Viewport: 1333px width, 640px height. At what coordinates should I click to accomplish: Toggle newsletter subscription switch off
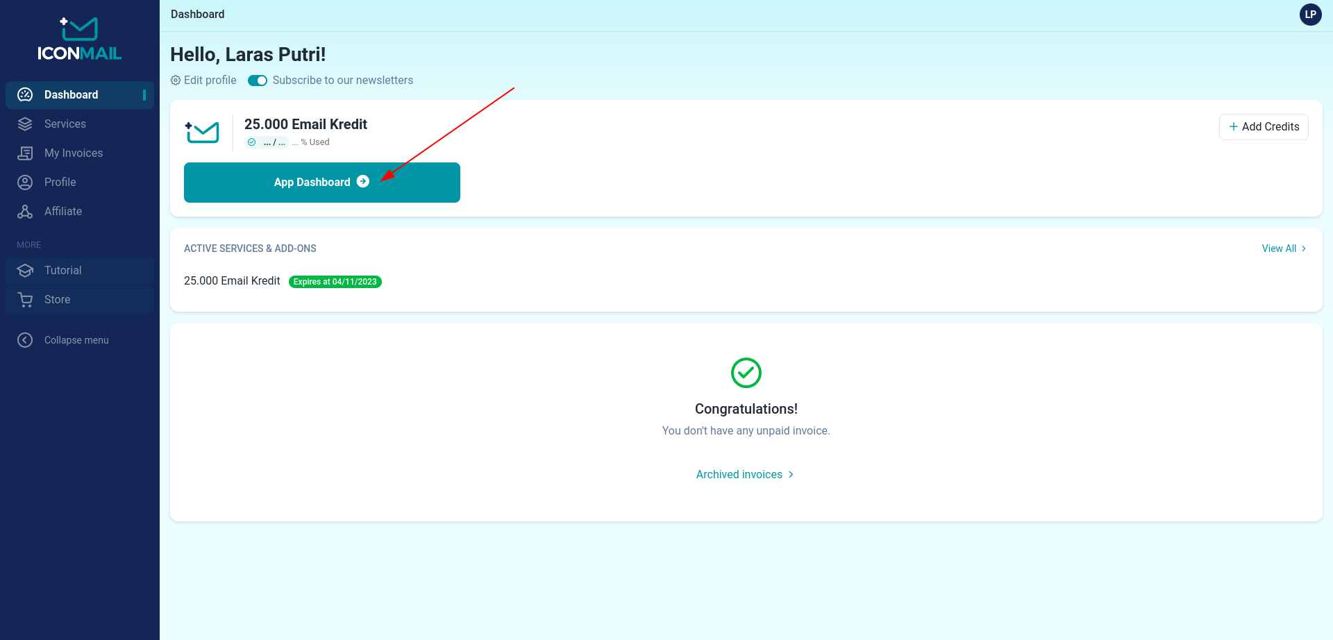tap(258, 81)
